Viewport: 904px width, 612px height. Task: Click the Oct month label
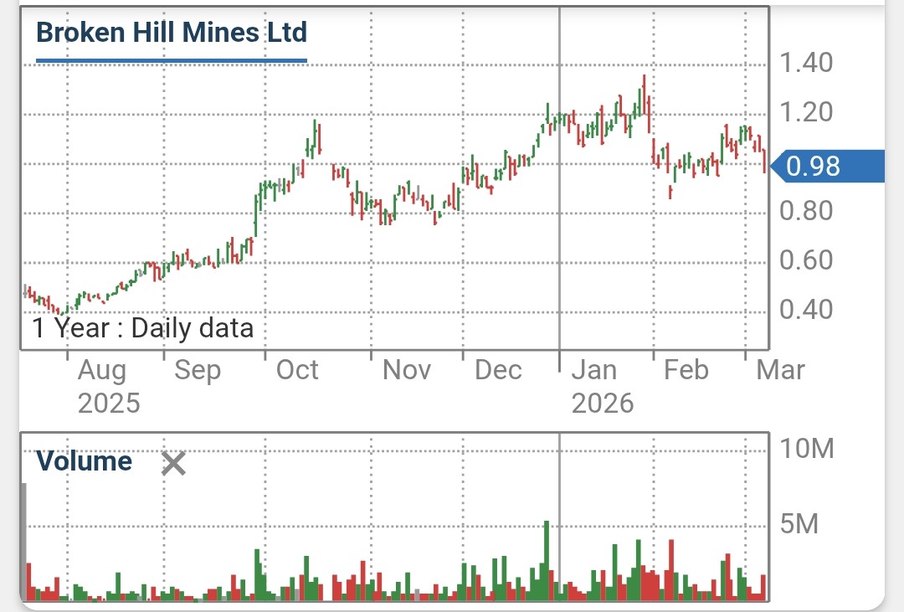[297, 370]
